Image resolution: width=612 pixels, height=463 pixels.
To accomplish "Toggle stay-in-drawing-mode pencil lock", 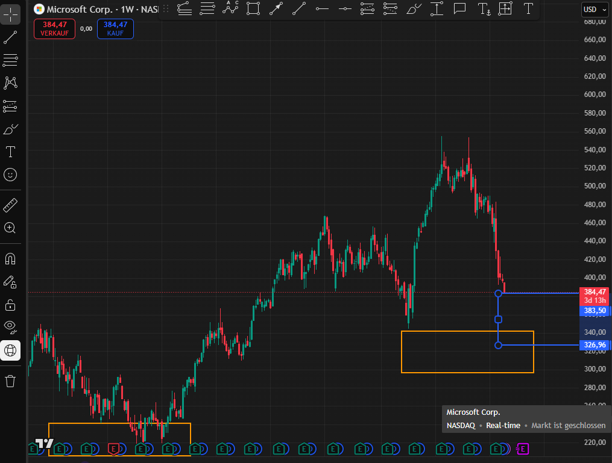I will [x=10, y=282].
